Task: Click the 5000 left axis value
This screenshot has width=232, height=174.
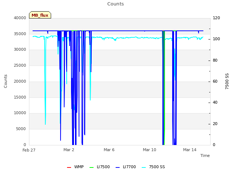Action: (21, 129)
